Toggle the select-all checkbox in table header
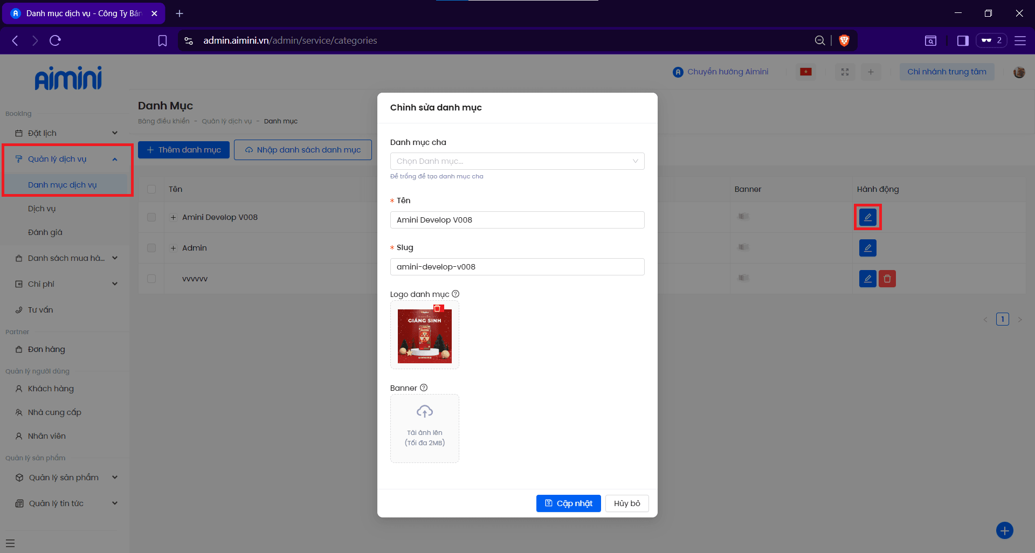Image resolution: width=1035 pixels, height=553 pixels. point(151,189)
